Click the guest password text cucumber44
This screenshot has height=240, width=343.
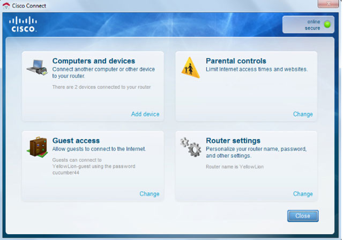click(65, 172)
